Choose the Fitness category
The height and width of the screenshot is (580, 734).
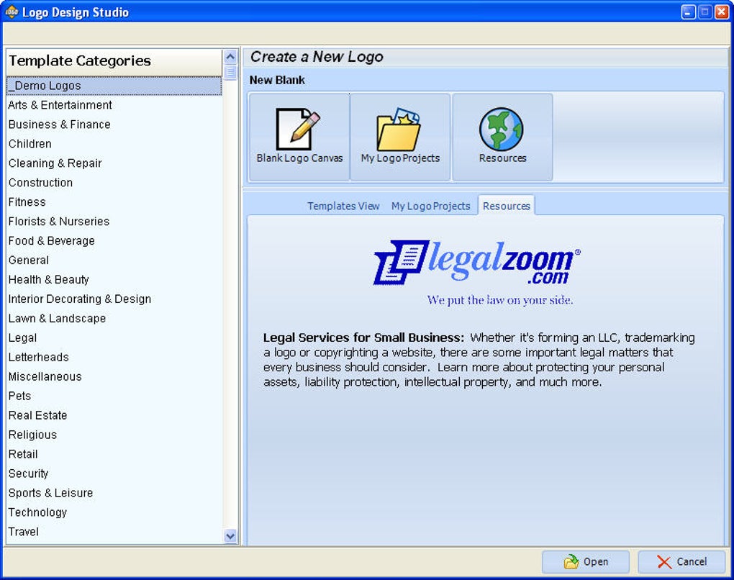(114, 201)
